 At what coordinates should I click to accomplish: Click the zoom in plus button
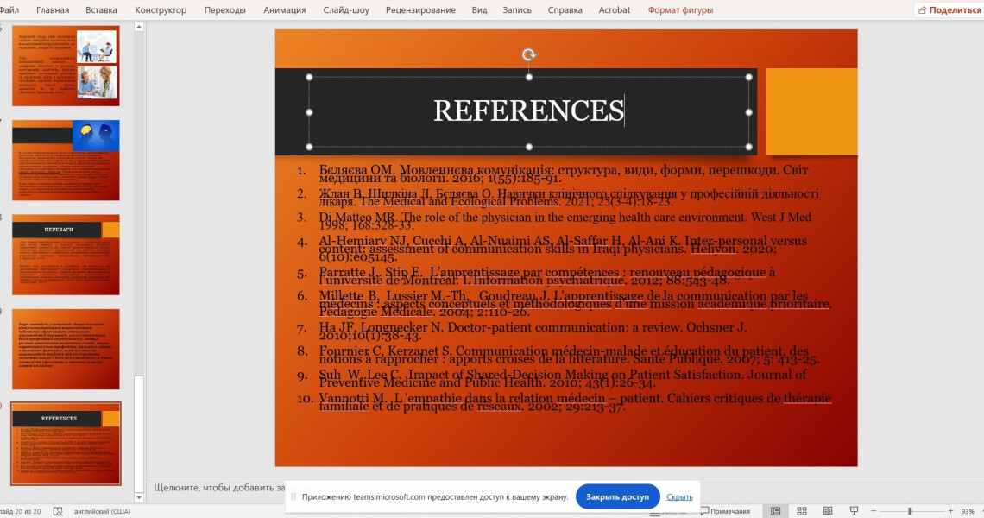pyautogui.click(x=950, y=511)
